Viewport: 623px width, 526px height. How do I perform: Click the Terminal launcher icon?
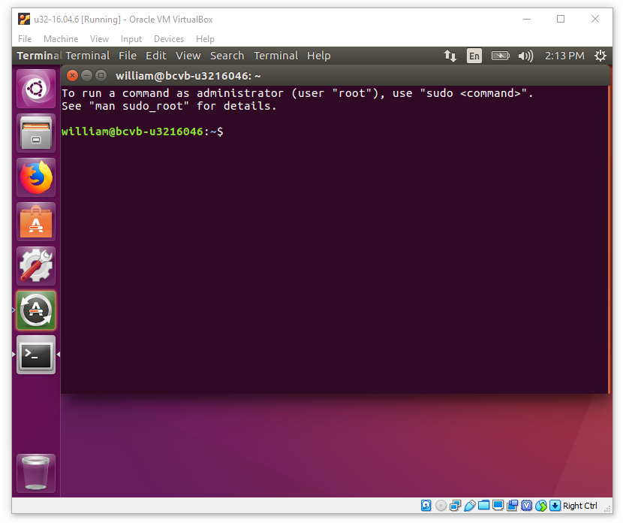(35, 355)
